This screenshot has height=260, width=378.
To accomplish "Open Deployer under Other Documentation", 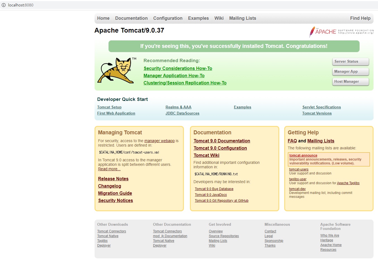I will [160, 246].
